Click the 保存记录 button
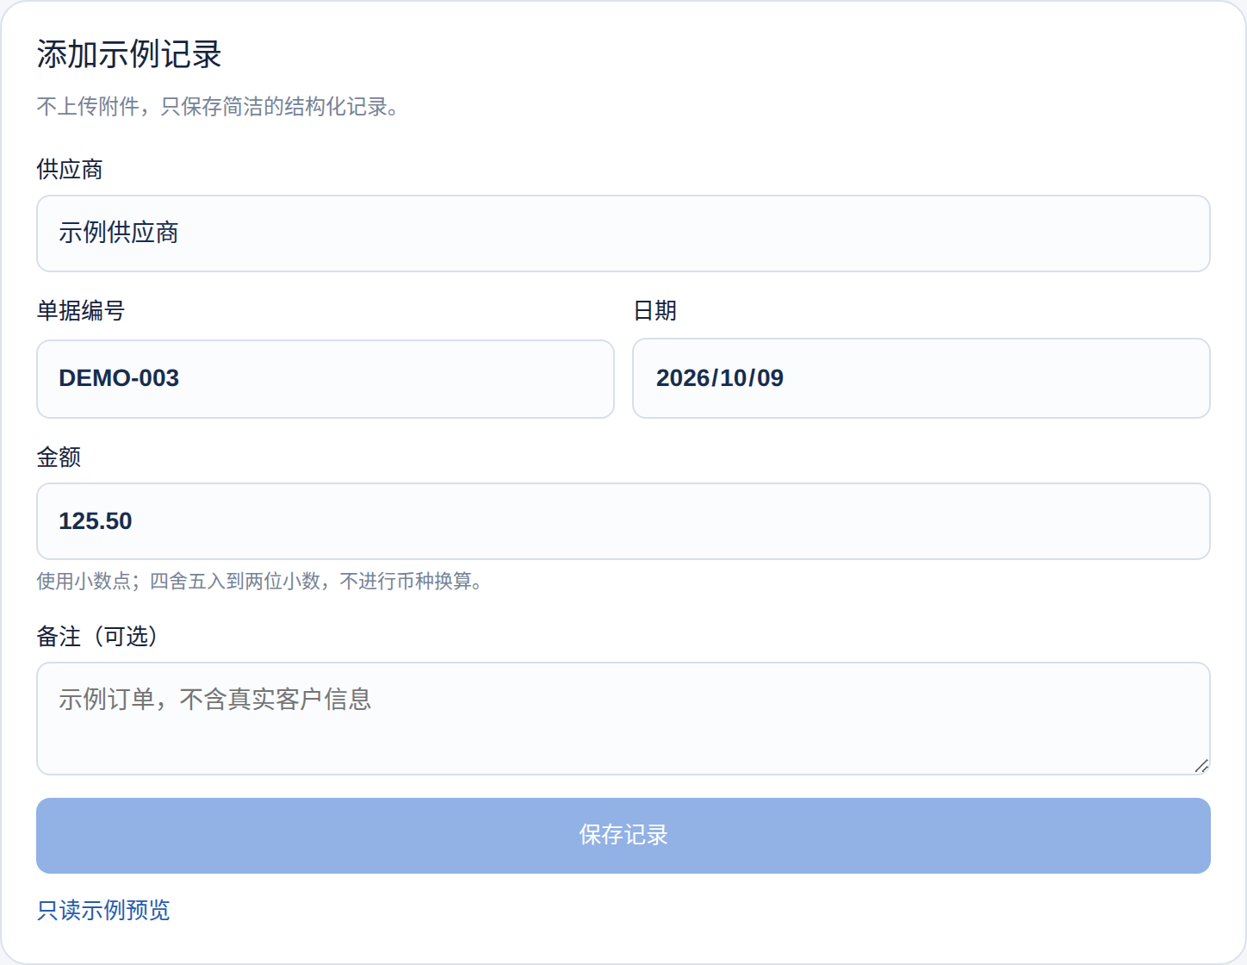This screenshot has height=965, width=1247. (x=623, y=836)
